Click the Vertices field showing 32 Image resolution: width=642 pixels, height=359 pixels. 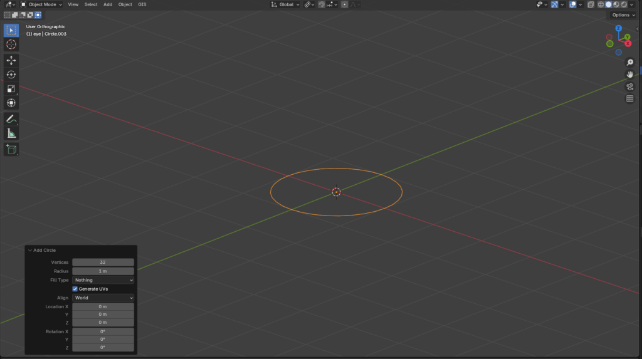103,263
